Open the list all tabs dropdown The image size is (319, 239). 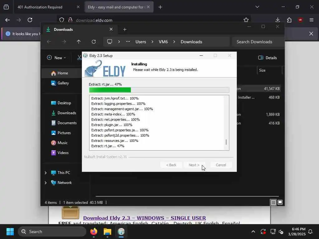[x=257, y=7]
